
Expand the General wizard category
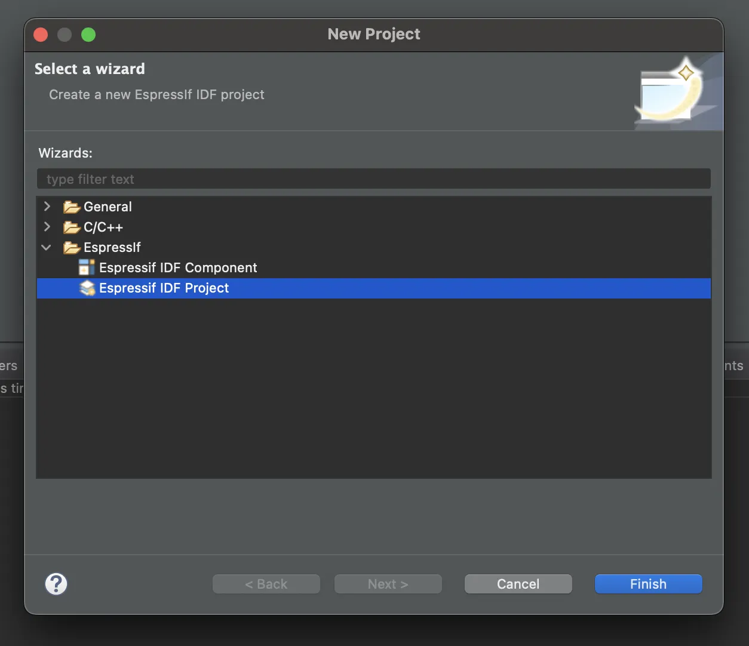pos(47,207)
